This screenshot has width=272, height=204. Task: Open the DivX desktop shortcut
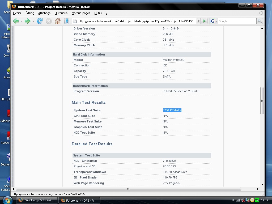coord(7,51)
